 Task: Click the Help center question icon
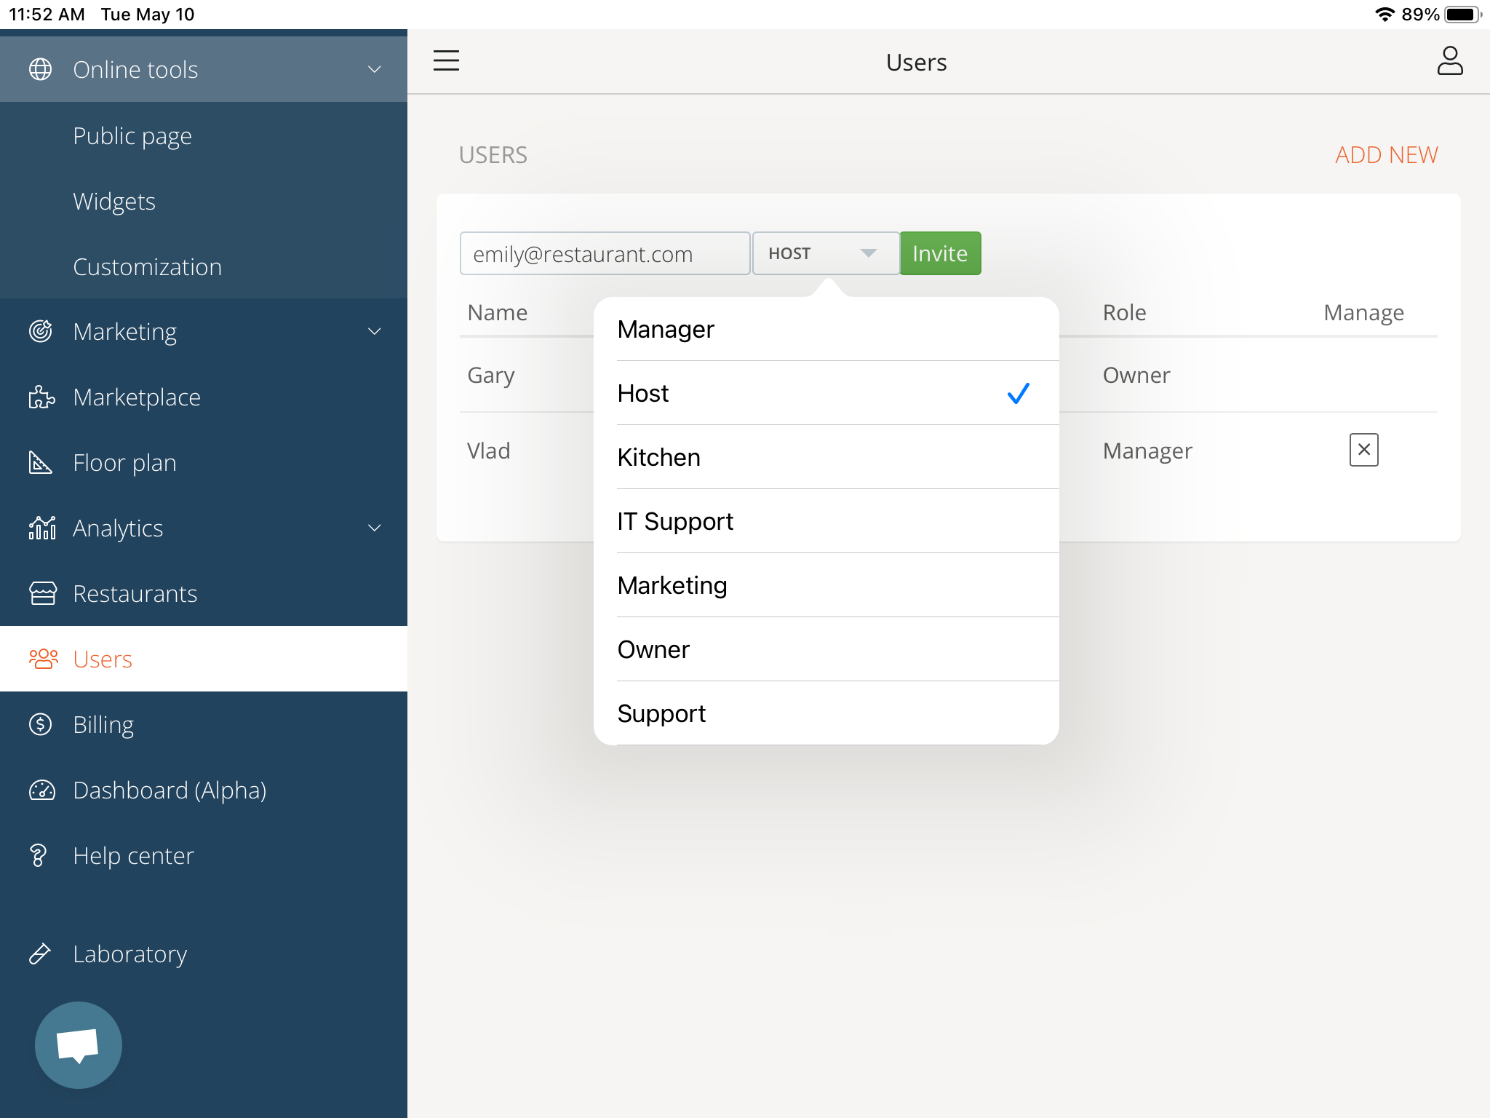[39, 856]
